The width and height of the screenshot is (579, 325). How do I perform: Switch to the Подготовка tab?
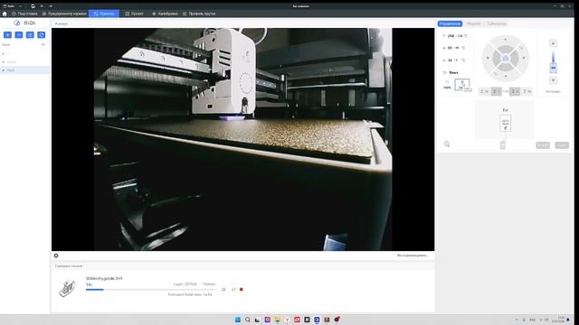coord(24,14)
